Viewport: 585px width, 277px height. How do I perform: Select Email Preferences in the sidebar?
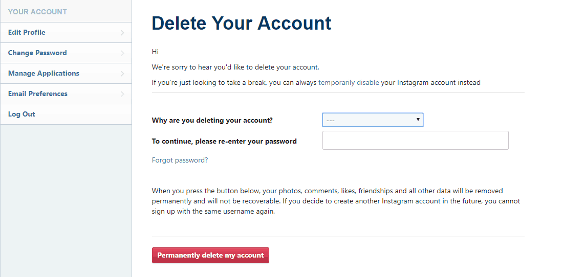click(38, 94)
